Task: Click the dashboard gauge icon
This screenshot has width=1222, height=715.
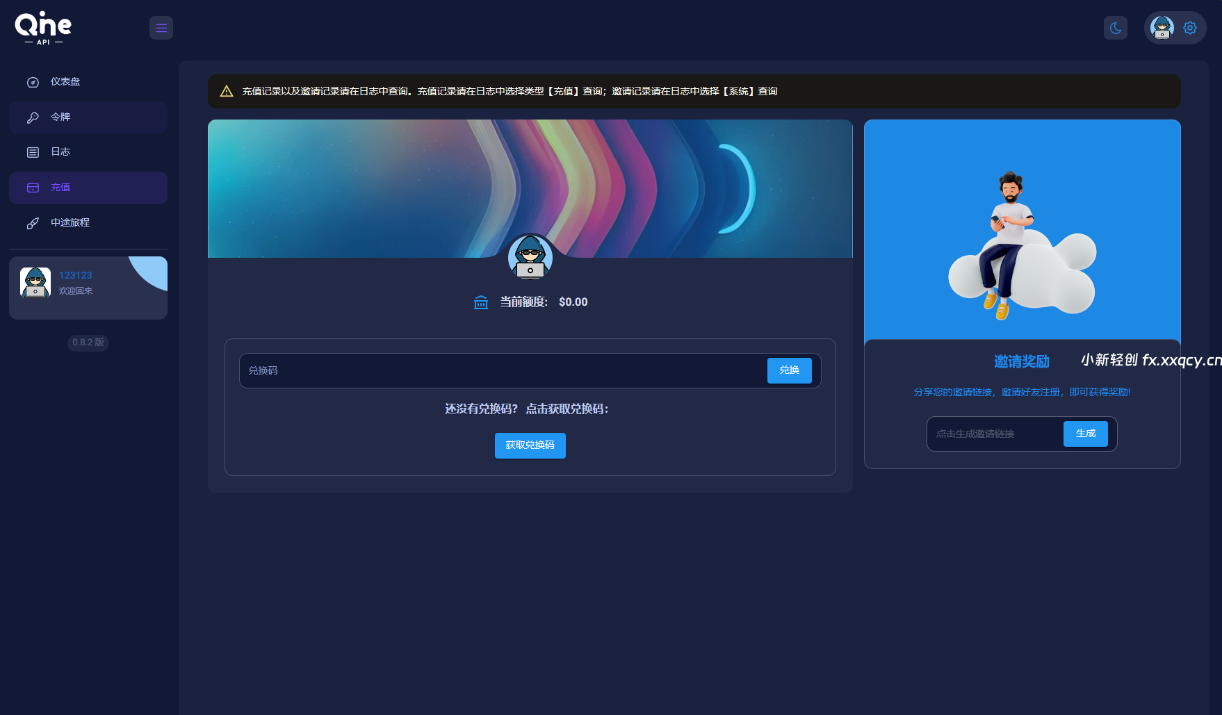Action: click(33, 82)
